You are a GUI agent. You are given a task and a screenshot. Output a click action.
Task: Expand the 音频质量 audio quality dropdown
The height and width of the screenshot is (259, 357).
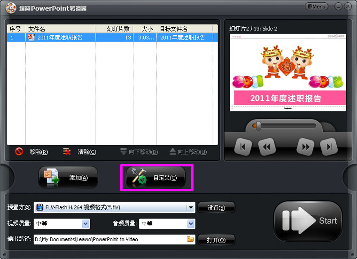point(191,224)
